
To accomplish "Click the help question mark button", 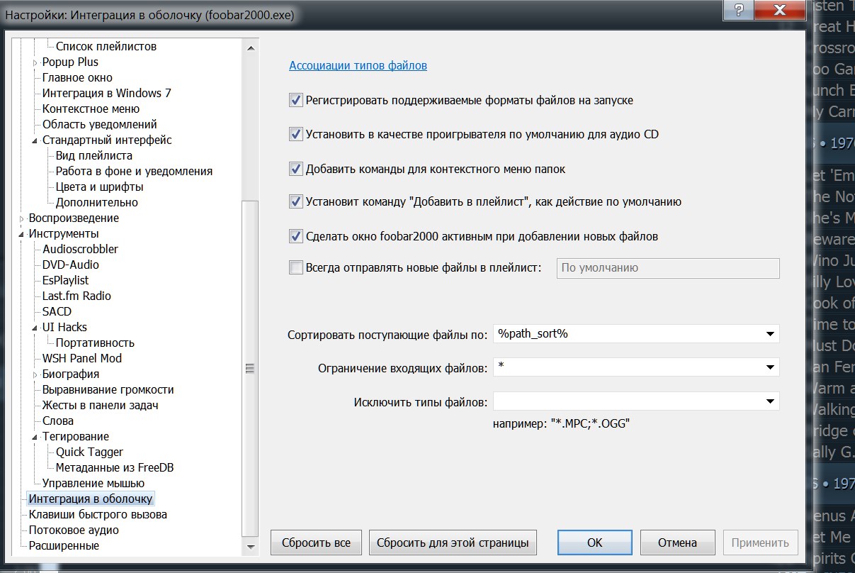I will tap(739, 11).
